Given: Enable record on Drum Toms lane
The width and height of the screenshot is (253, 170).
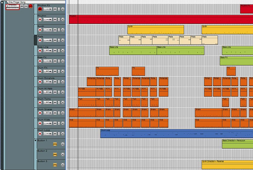Looking at the screenshot, I should 40,102.
